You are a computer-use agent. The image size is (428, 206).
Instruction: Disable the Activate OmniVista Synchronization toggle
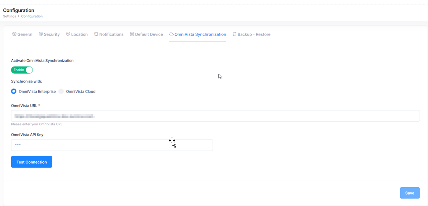[x=22, y=70]
